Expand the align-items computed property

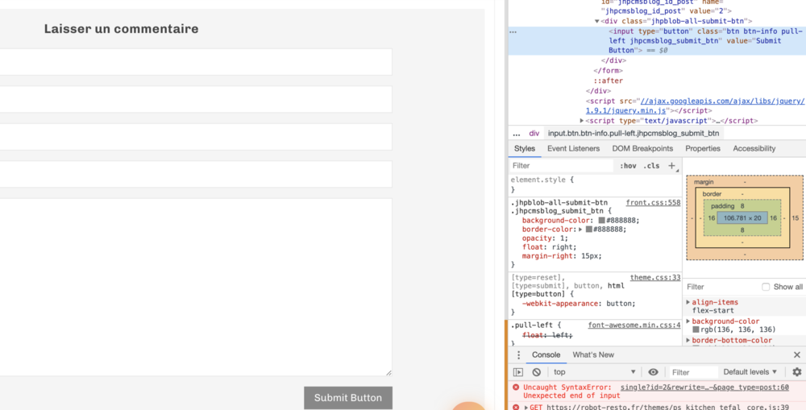[688, 302]
